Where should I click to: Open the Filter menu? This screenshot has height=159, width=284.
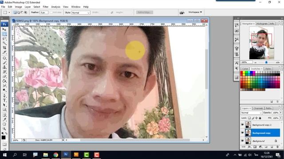[45, 7]
